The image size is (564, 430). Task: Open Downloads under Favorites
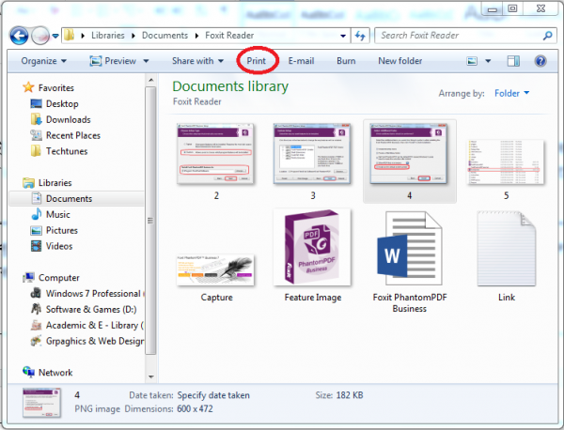pos(60,119)
